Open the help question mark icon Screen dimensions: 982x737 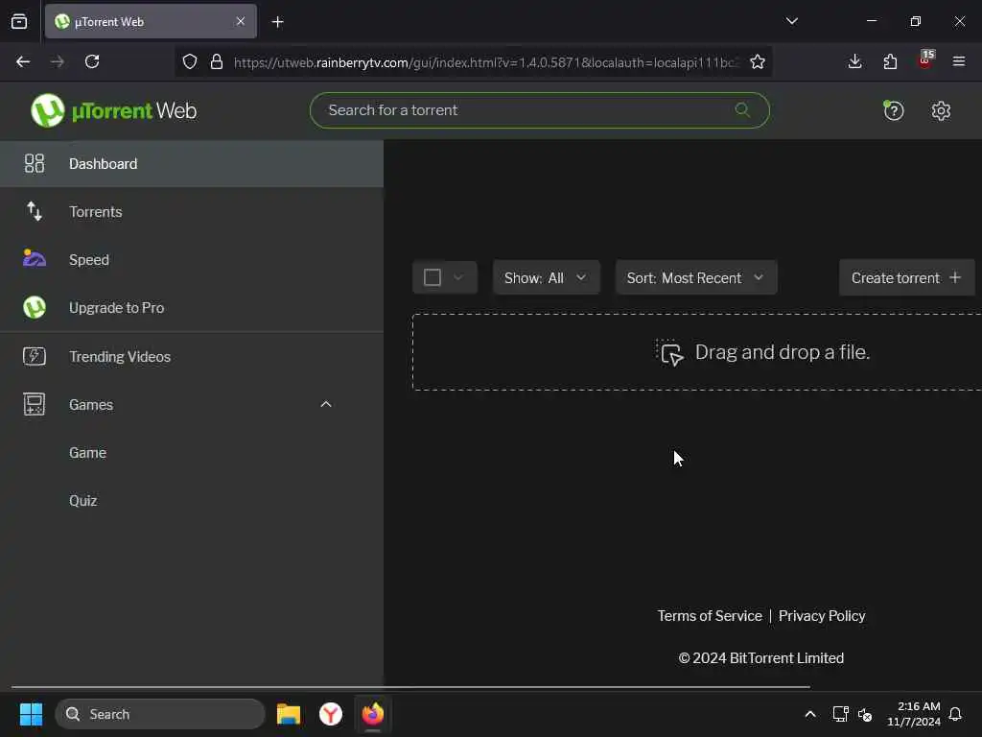pos(893,111)
